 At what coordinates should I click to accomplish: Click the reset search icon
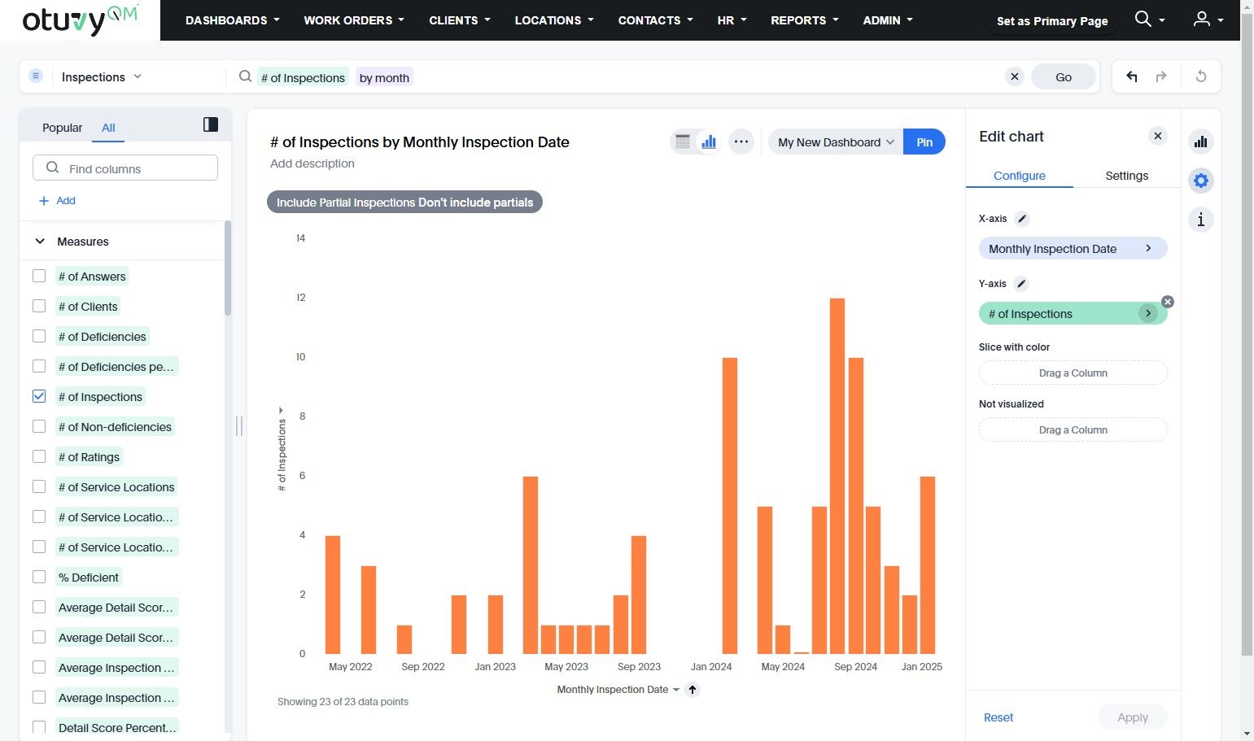1200,76
